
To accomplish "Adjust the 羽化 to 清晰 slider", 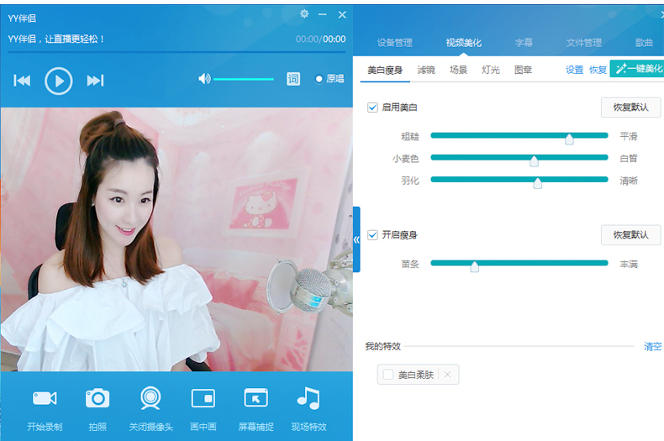I will 519,180.
